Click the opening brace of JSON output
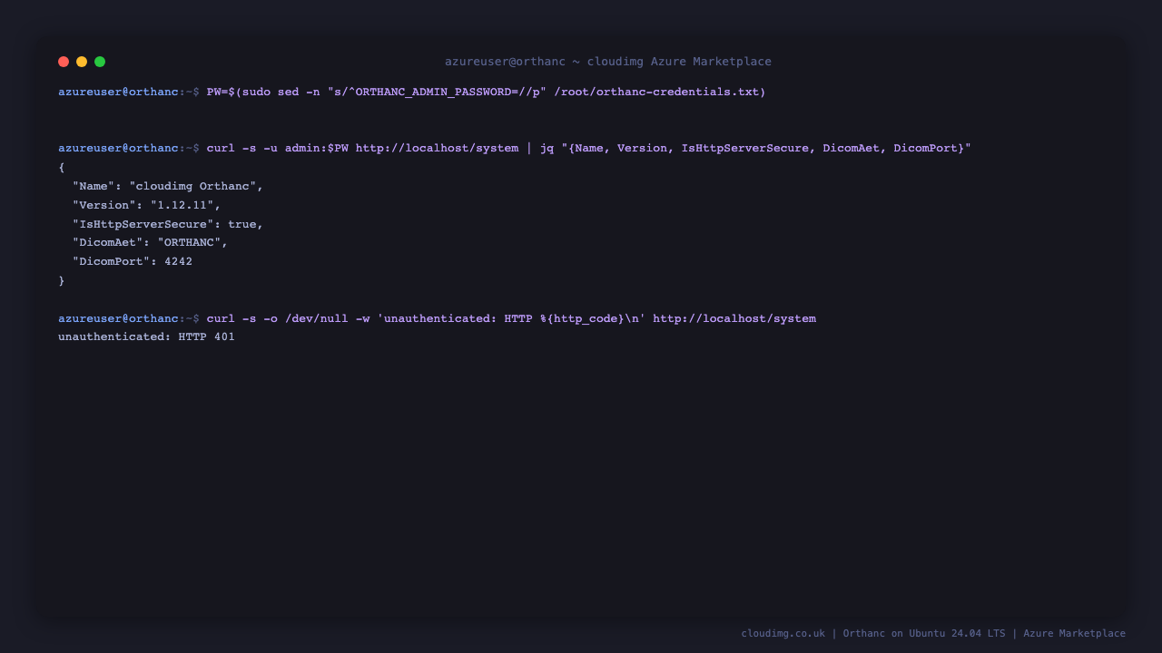Viewport: 1162px width, 653px height. (62, 168)
